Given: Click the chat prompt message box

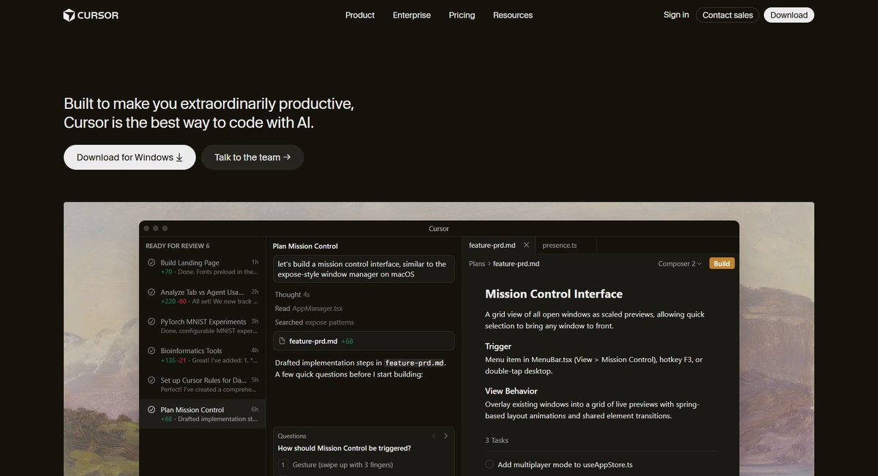Looking at the screenshot, I should coord(364,269).
